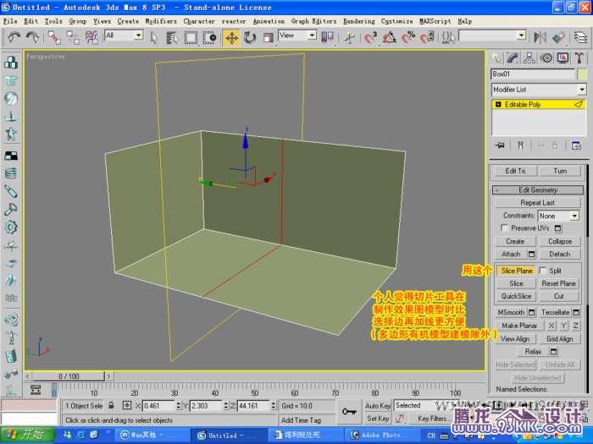Activate the Unlink Selection tool

73,37
